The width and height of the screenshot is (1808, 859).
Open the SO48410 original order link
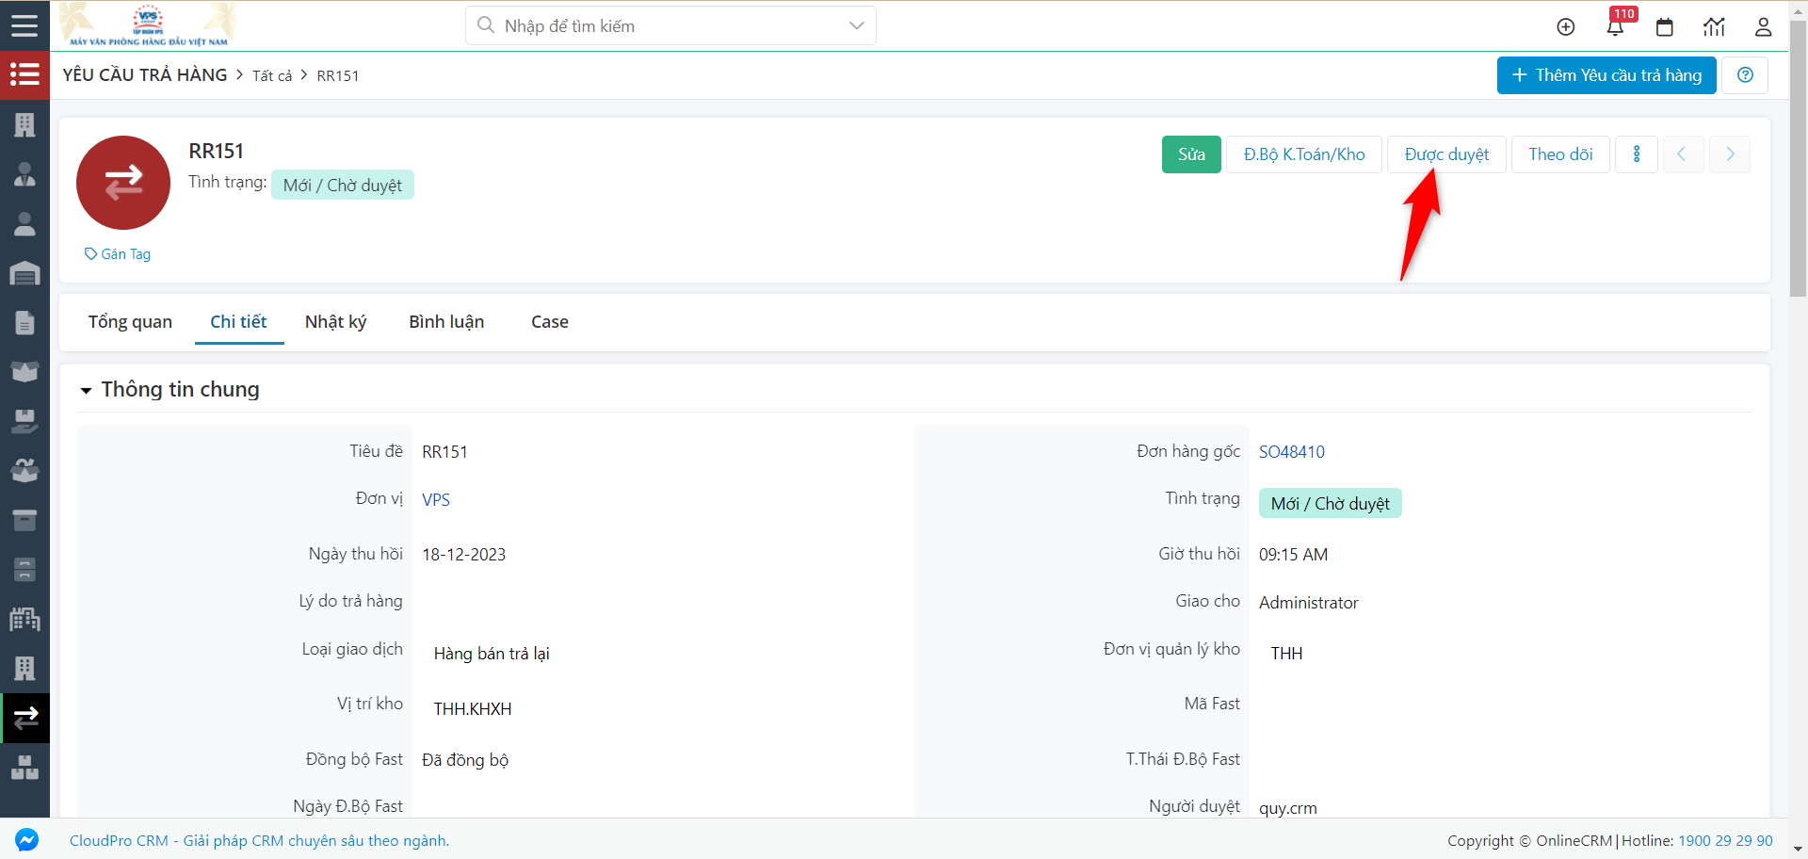(1292, 452)
